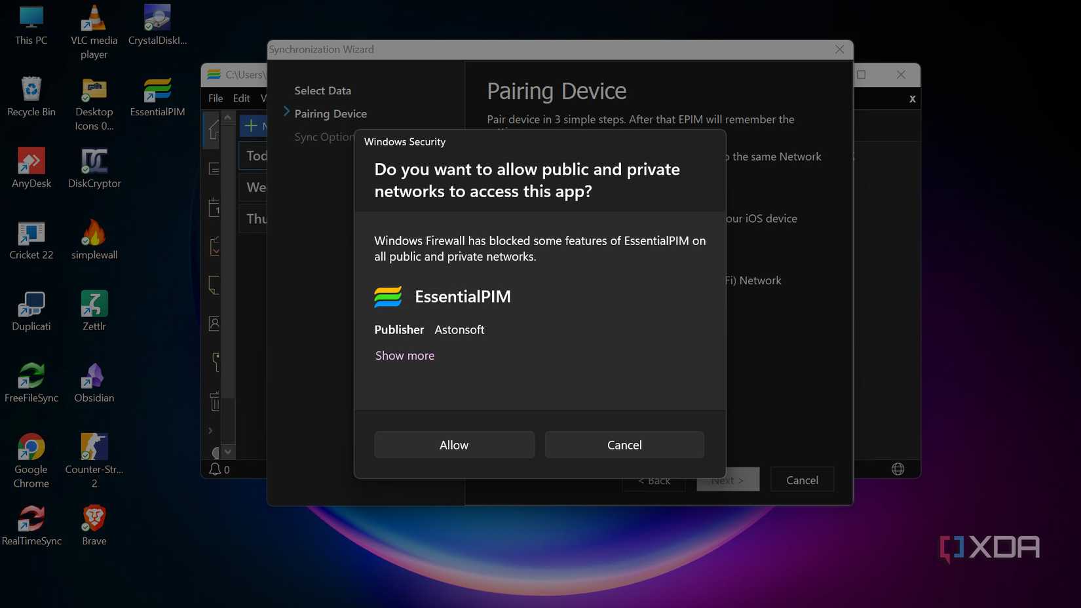
Task: Open Desktop Icons folder shortcut
Action: (x=94, y=104)
